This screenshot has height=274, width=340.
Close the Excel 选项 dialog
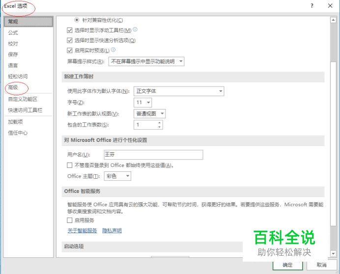330,6
